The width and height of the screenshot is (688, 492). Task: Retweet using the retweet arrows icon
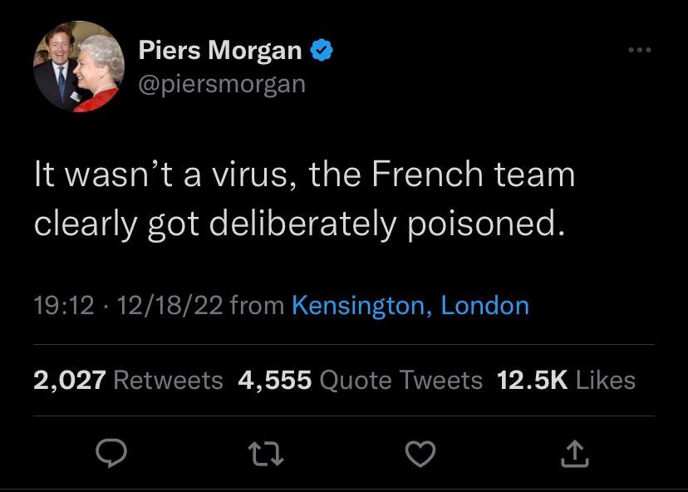pos(264,453)
